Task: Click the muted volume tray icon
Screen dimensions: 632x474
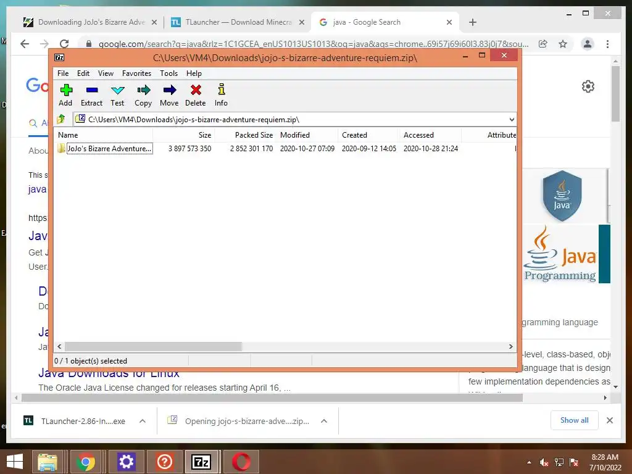Action: (x=544, y=462)
